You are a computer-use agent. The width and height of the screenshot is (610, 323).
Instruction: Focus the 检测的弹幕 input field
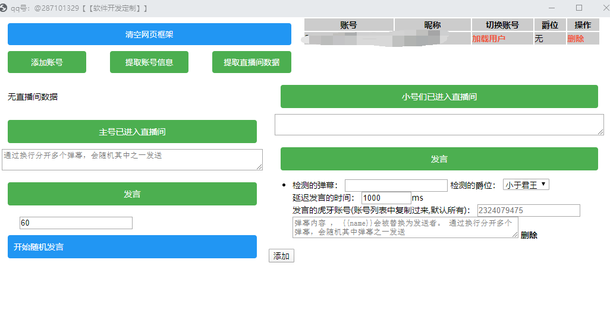point(396,186)
